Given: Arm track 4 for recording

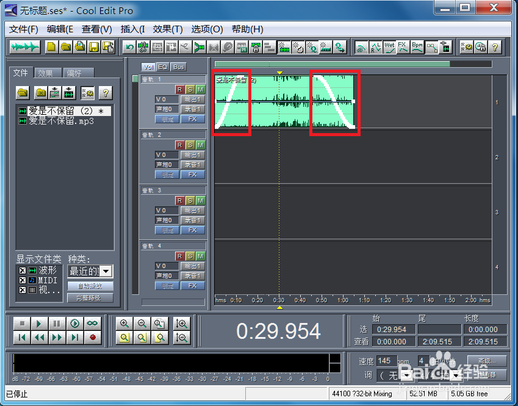Looking at the screenshot, I should 179,256.
